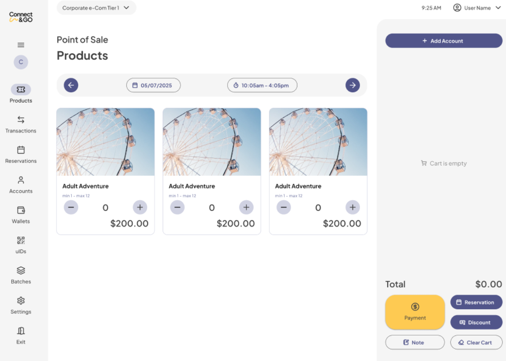Go to Reservations in sidebar

point(21,154)
